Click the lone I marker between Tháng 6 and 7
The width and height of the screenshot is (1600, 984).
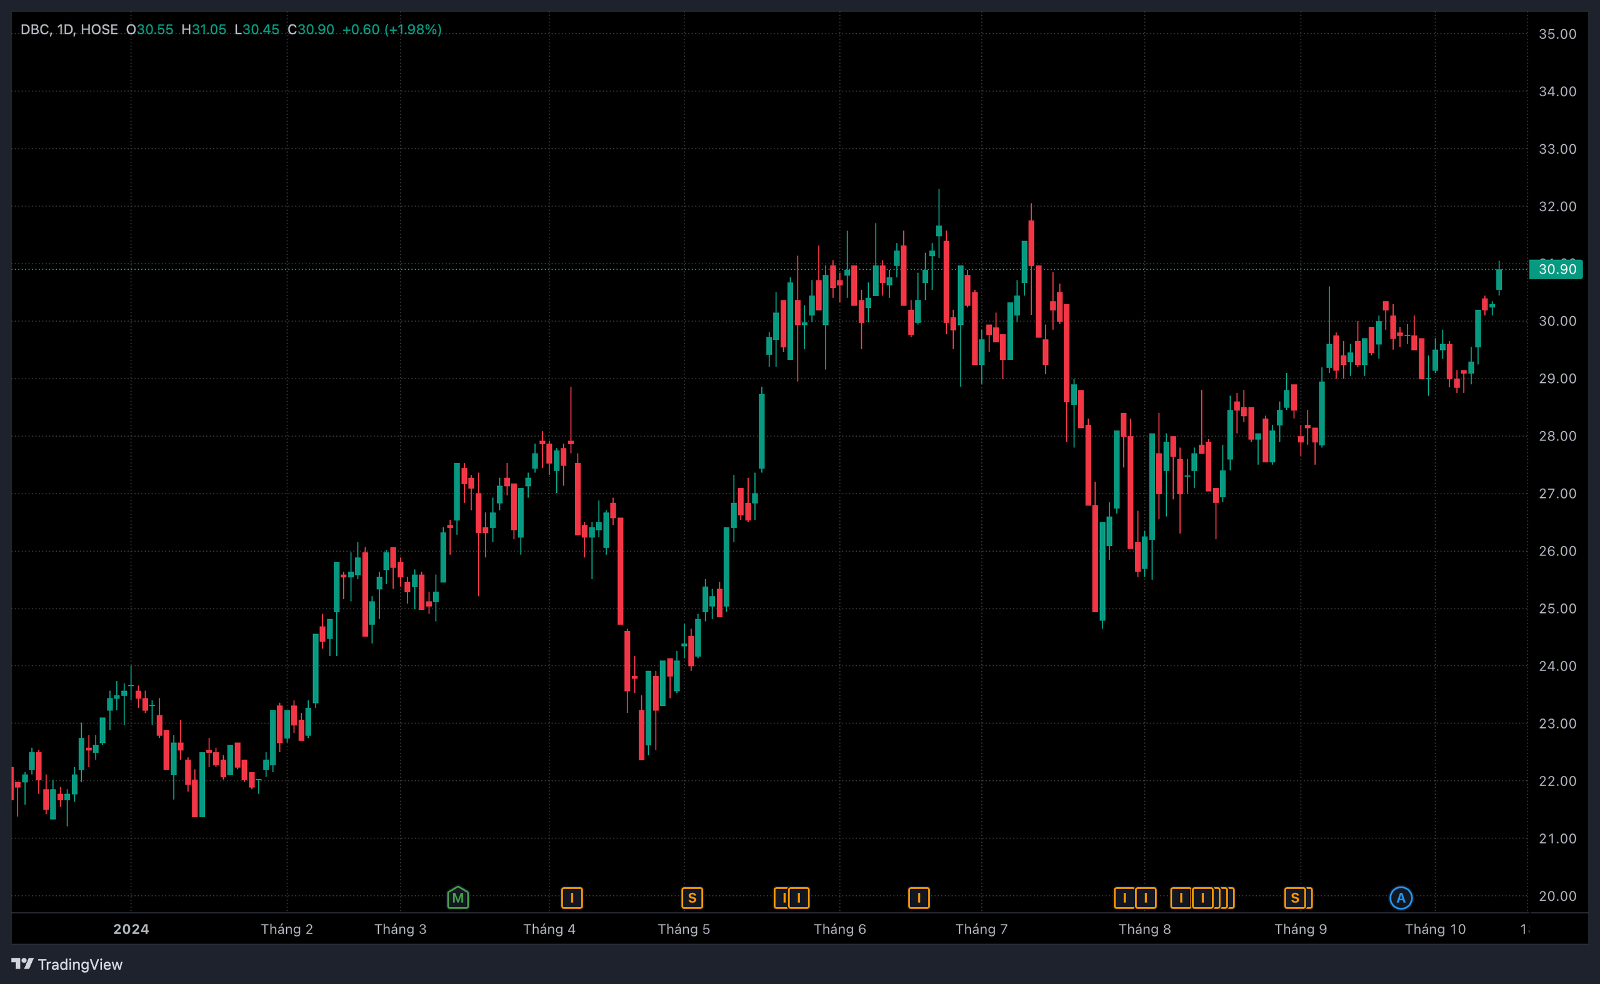[919, 898]
